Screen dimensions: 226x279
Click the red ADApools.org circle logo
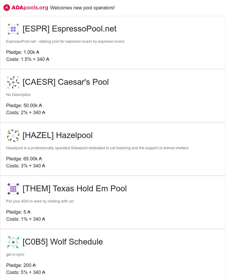click(x=6, y=8)
